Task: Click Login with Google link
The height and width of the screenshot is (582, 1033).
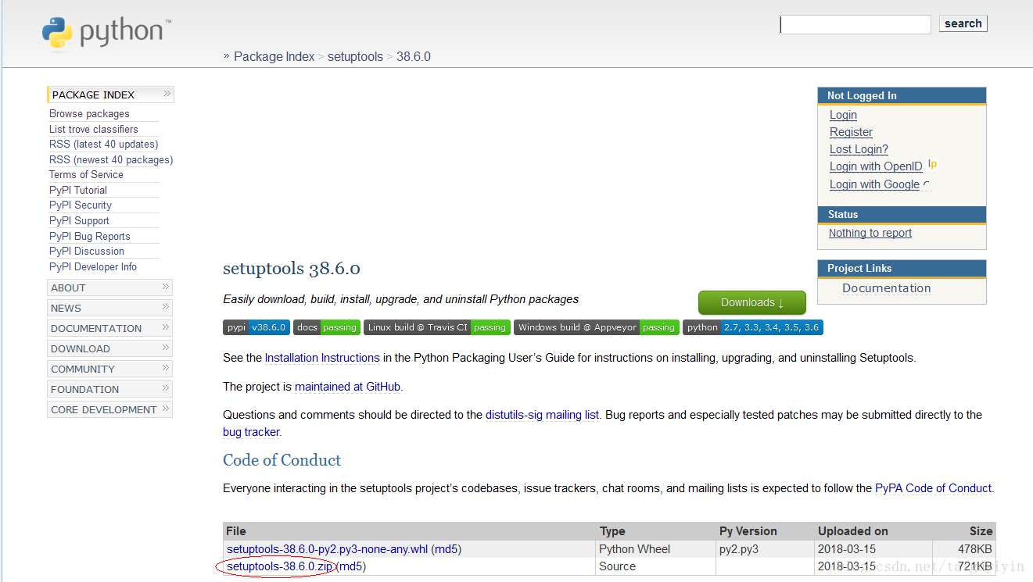Action: pos(874,184)
